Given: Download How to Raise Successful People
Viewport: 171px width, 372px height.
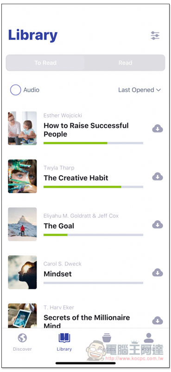Looking at the screenshot, I should pyautogui.click(x=158, y=129).
